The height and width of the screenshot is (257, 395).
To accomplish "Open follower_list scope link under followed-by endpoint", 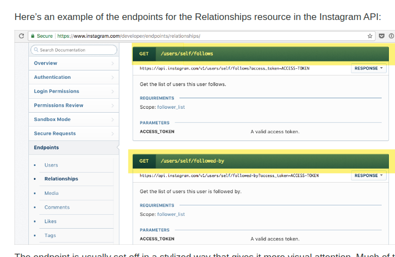I will click(x=171, y=214).
